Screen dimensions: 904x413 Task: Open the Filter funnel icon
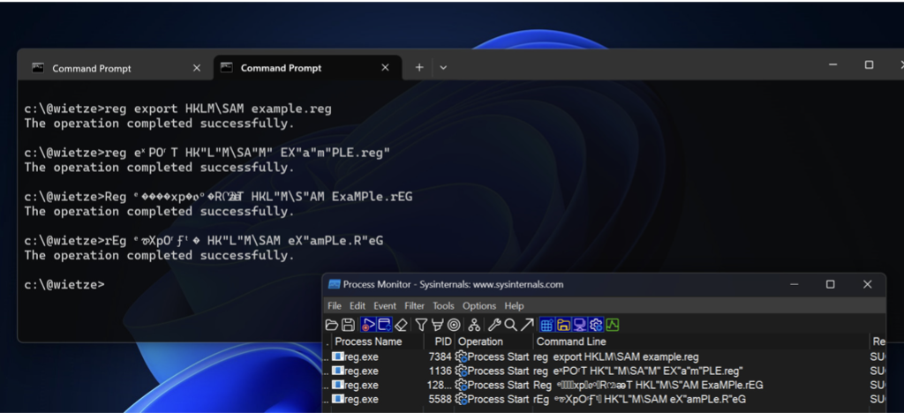[421, 325]
